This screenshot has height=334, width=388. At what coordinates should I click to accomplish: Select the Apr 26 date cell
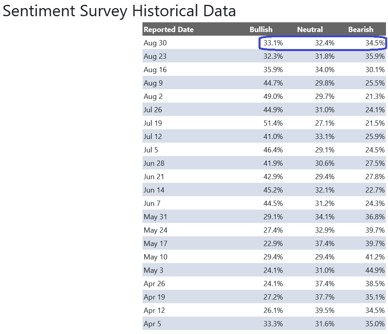(x=154, y=284)
